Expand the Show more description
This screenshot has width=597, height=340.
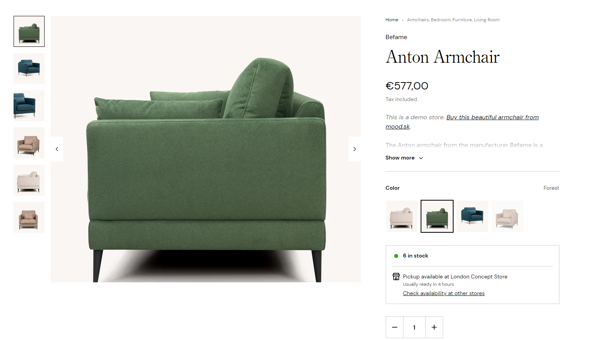[404, 158]
